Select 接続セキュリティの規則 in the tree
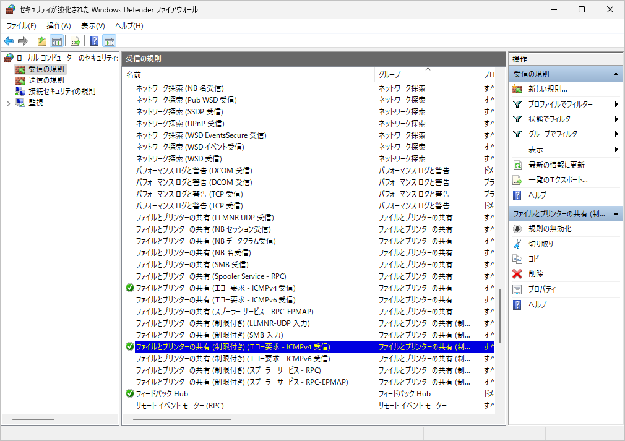 click(62, 91)
